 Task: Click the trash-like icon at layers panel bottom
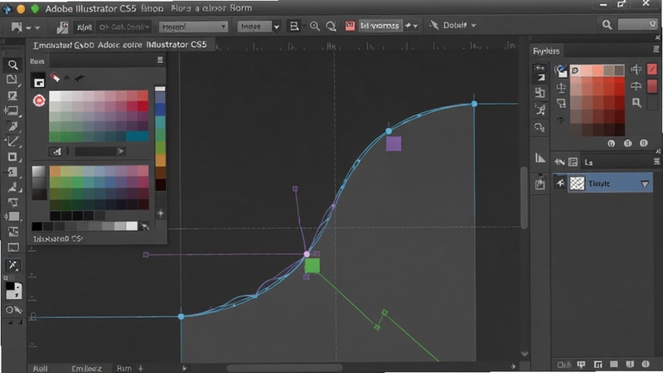[630, 364]
